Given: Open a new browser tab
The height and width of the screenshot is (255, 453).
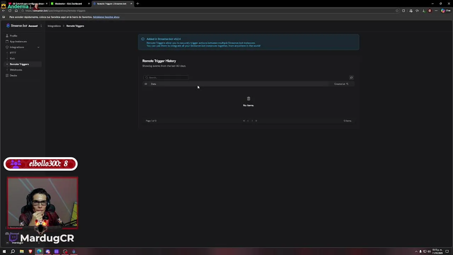Looking at the screenshot, I should (x=138, y=4).
